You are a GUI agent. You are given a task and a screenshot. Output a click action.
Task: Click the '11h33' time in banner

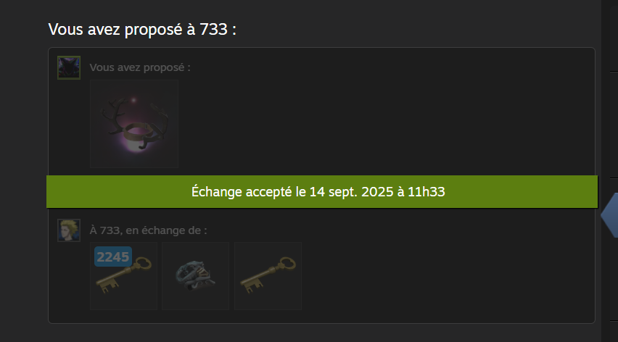(426, 192)
